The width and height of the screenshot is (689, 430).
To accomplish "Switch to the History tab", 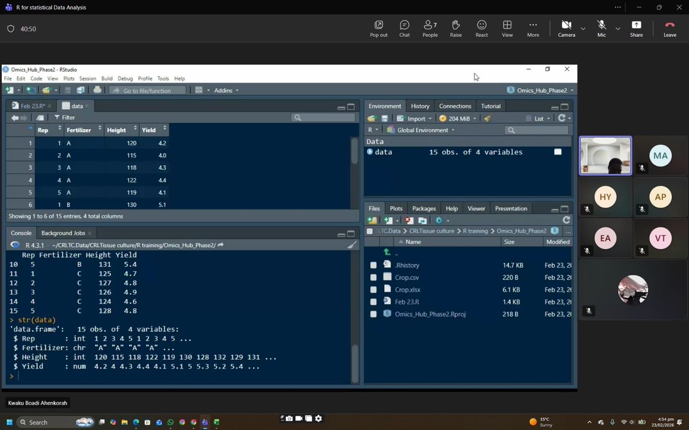I will pyautogui.click(x=420, y=106).
